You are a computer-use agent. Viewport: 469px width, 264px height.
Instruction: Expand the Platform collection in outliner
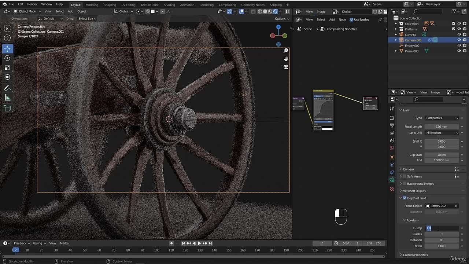point(396,29)
